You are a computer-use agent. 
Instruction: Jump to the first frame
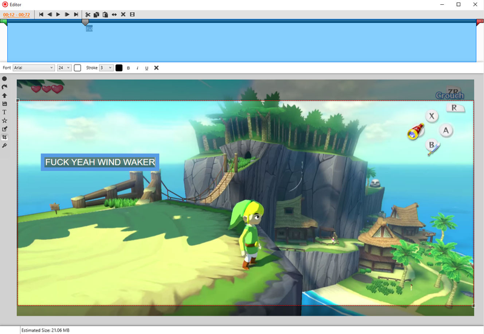[41, 14]
